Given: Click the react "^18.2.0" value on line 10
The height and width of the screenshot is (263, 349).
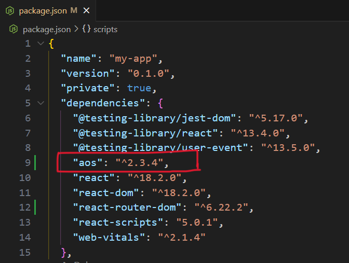Looking at the screenshot, I should coord(154,178).
